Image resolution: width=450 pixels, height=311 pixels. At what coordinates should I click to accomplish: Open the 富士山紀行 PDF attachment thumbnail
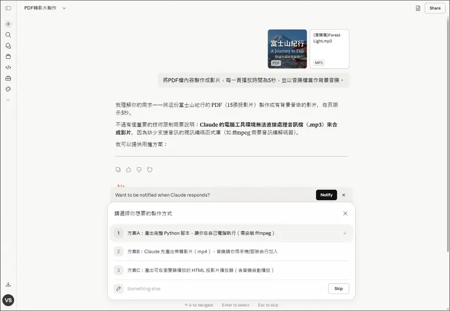click(287, 49)
